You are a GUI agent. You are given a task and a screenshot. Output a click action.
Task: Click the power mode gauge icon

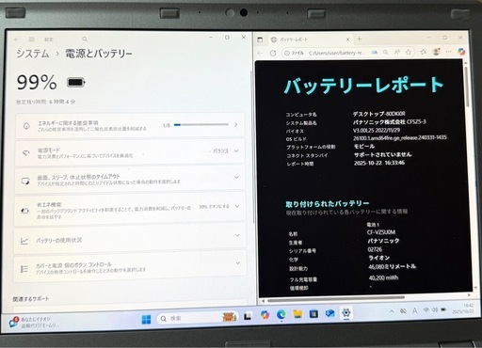[26, 153]
